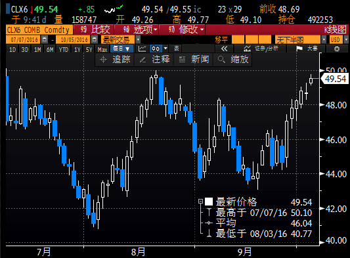The height and width of the screenshot is (258, 350).
Task: Open events flag icon
Action: (x=299, y=49)
